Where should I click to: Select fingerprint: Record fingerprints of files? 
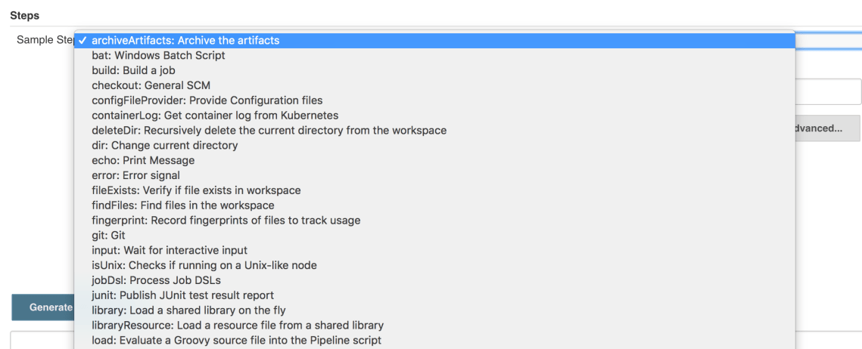pyautogui.click(x=226, y=221)
